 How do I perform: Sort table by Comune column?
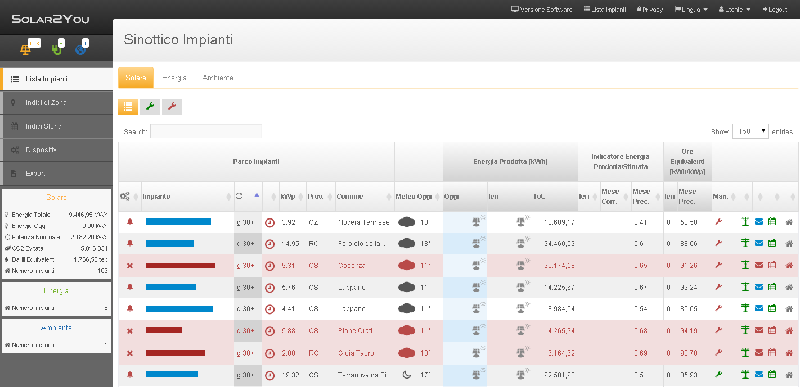[x=365, y=197]
